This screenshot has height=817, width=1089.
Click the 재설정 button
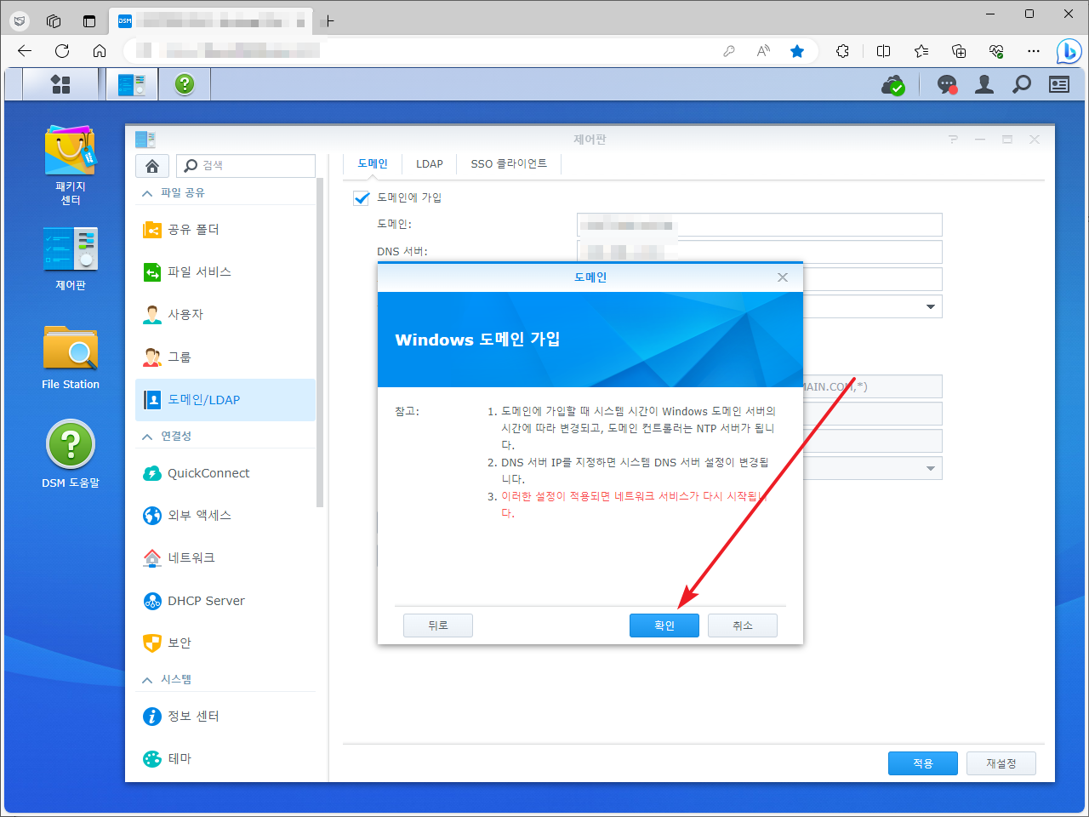click(x=1001, y=763)
